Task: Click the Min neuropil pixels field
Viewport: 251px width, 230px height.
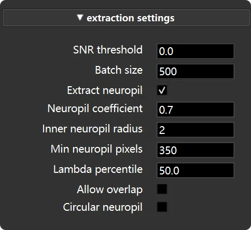Action: 196,150
